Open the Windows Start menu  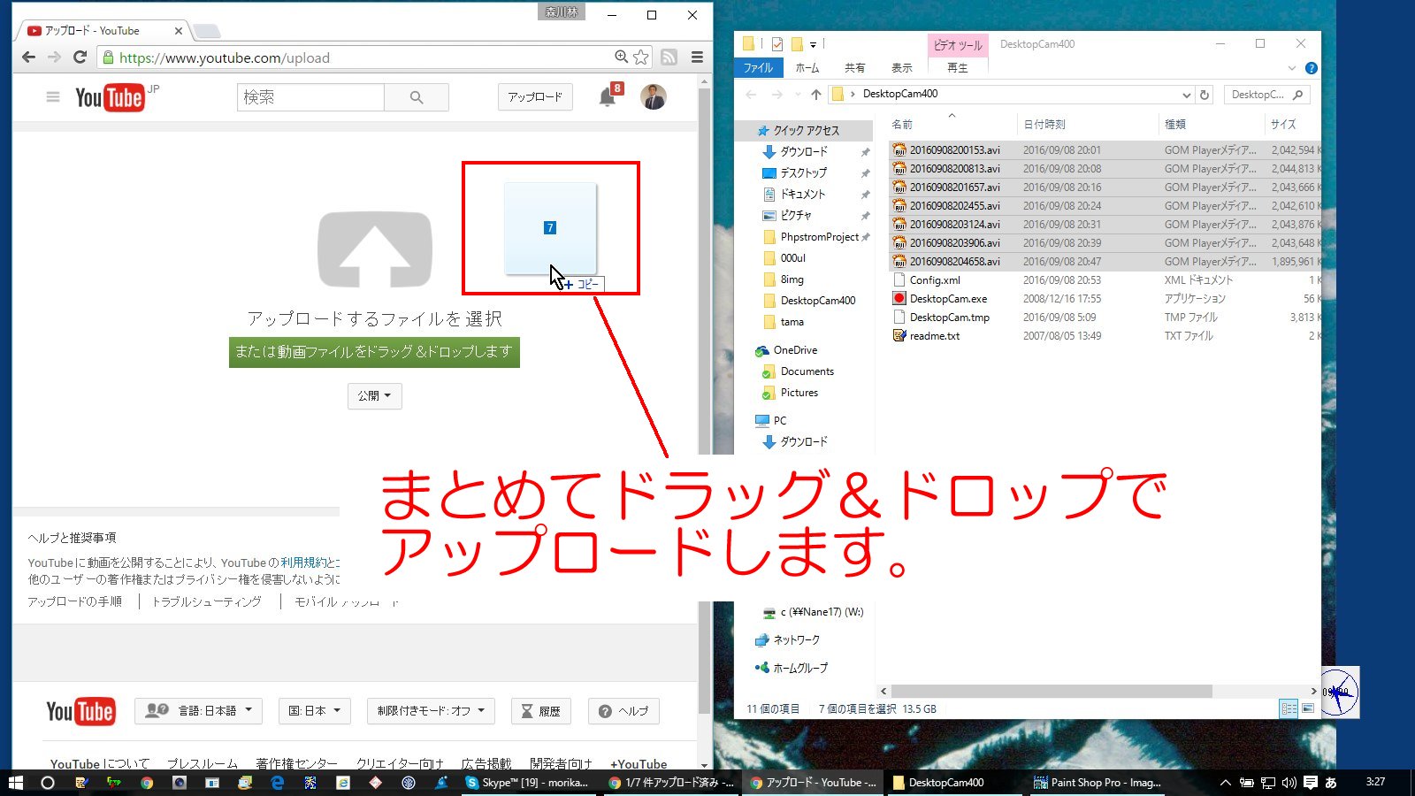pyautogui.click(x=15, y=782)
